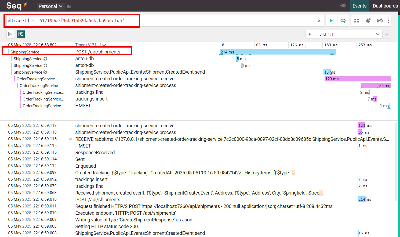This screenshot has height=237, width=400.
Task: Select the trackings.insert span in trace tree
Action: [x=91, y=99]
